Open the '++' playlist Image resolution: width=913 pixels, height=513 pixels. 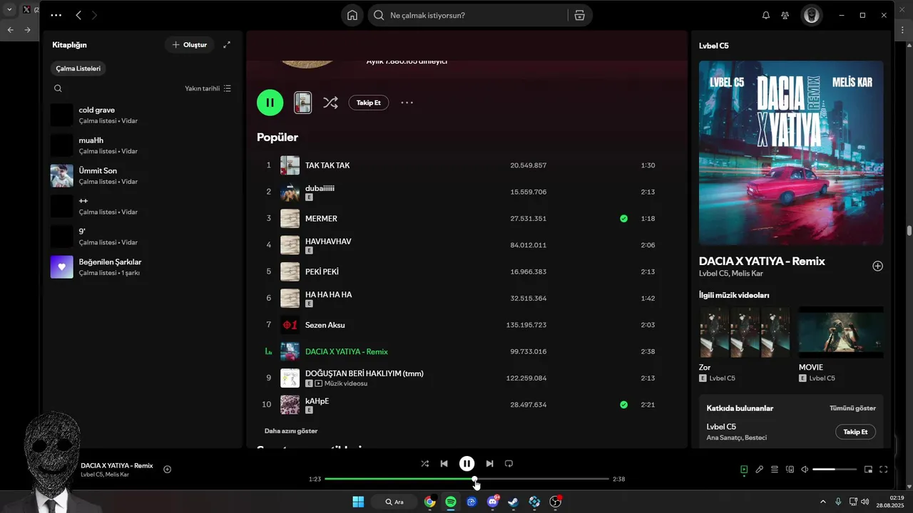point(143,206)
